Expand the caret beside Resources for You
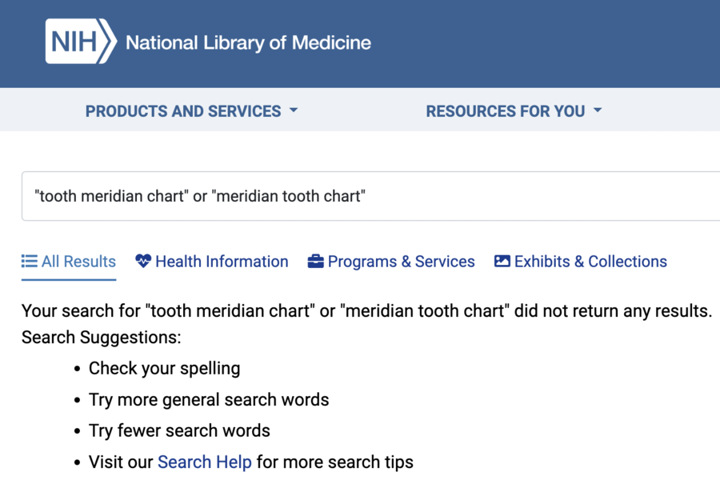This screenshot has height=488, width=720. 598,110
